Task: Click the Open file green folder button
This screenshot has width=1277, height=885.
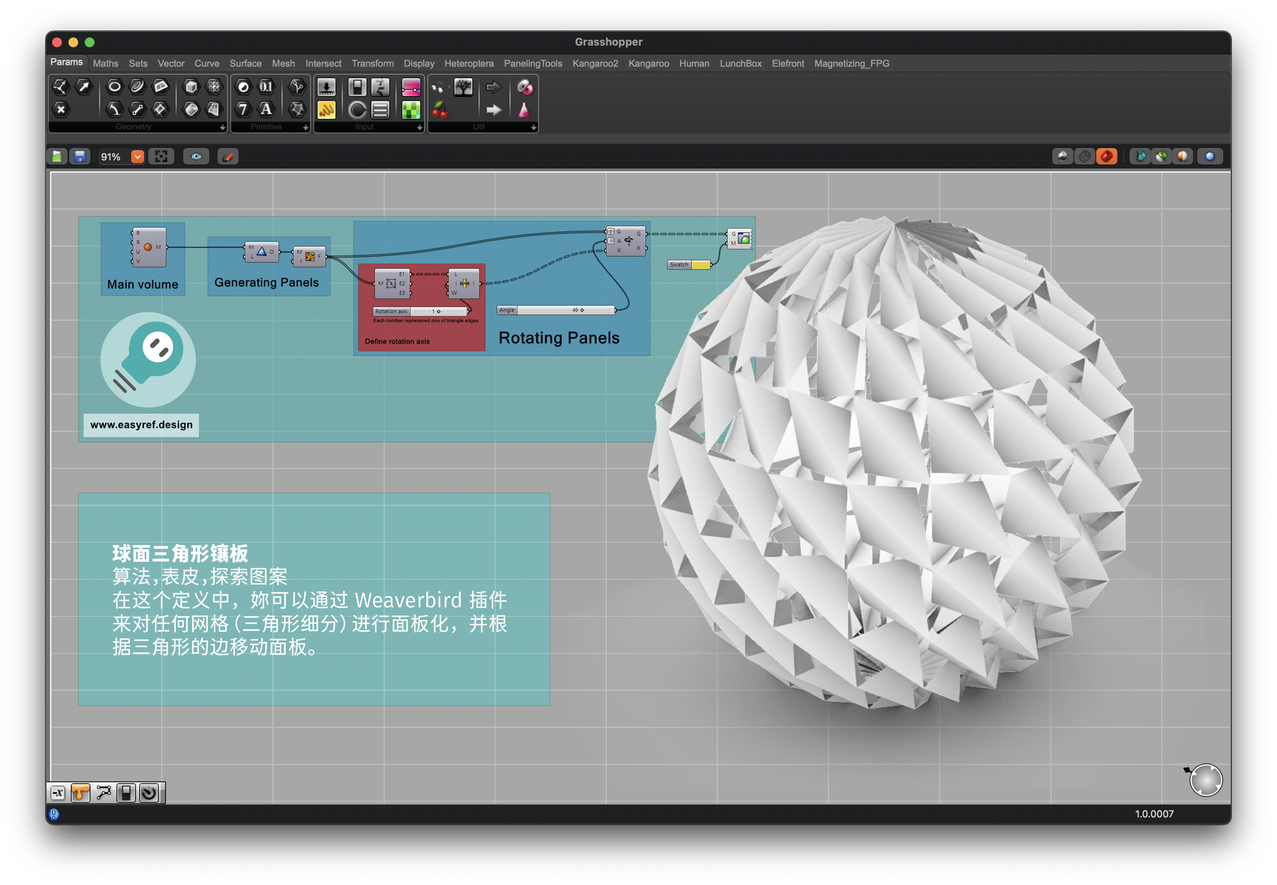Action: 57,157
